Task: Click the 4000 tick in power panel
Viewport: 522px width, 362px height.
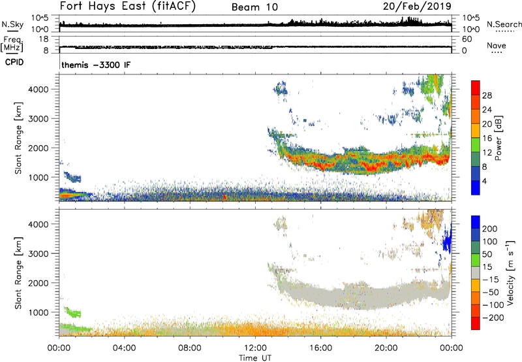Action: (38, 90)
